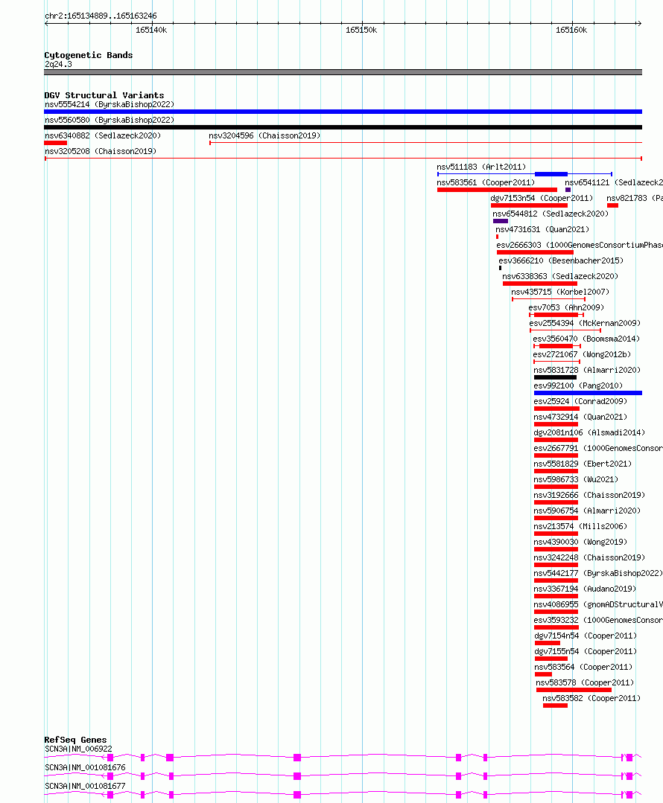Click the black nsv5560580 variant bar
This screenshot has width=663, height=803.
click(343, 127)
